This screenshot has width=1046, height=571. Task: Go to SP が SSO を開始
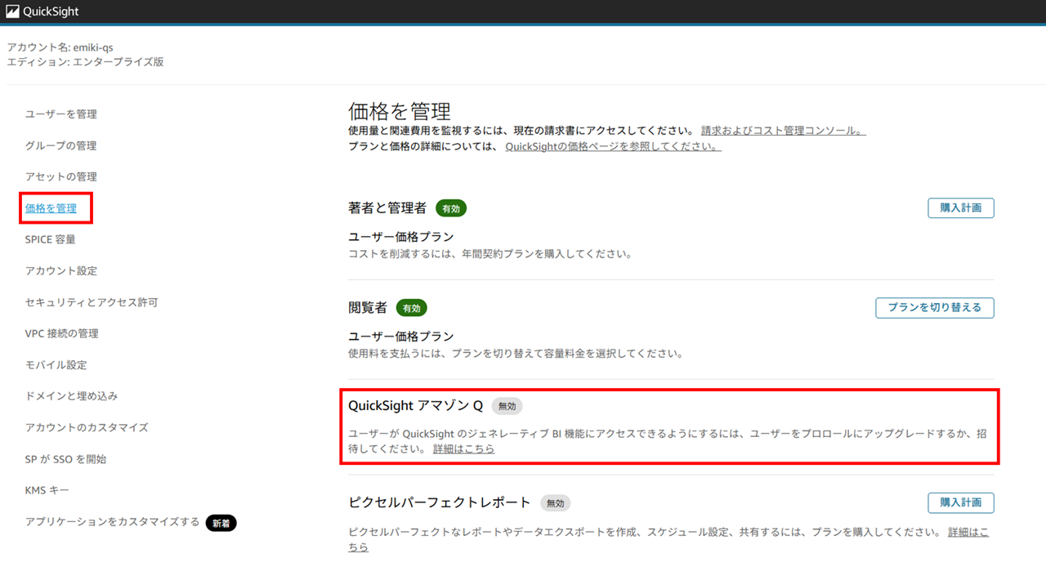pos(66,459)
